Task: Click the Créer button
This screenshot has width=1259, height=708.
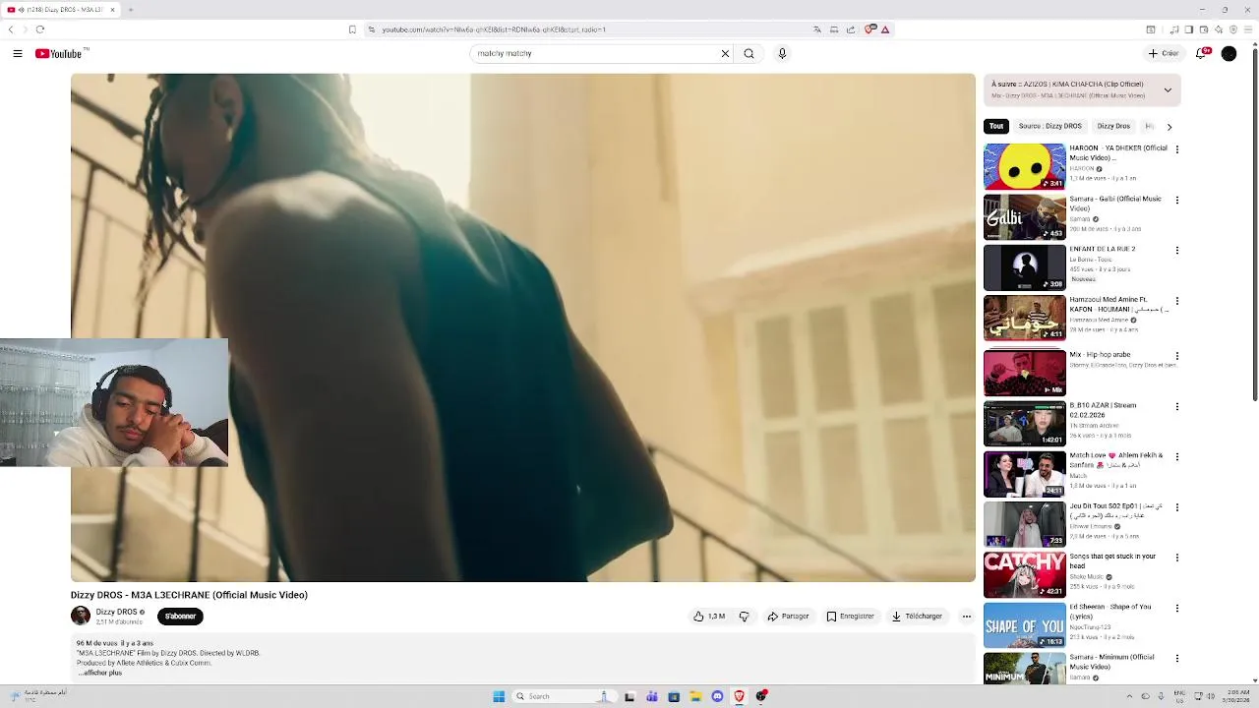Action: click(1164, 54)
